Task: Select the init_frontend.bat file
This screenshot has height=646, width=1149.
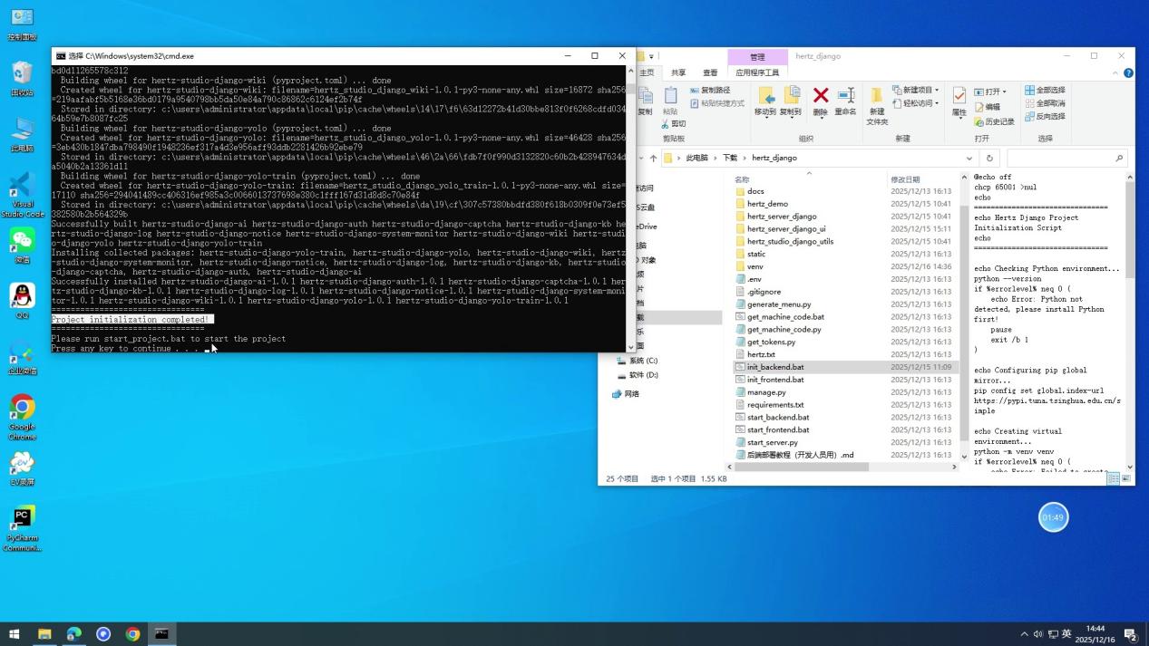Action: click(x=775, y=380)
